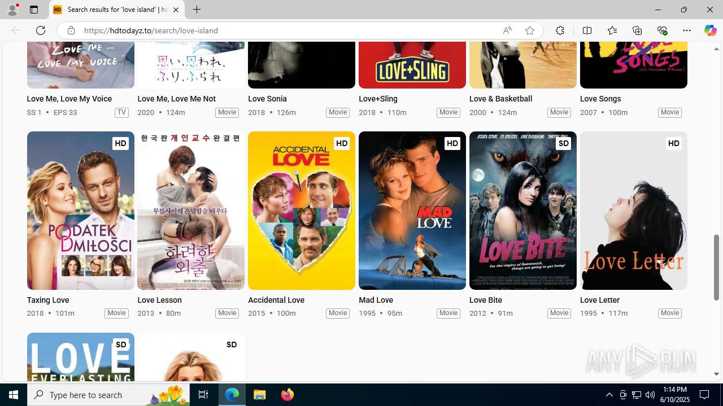723x406 pixels.
Task: Click the Love Sonia title link
Action: pyautogui.click(x=267, y=99)
